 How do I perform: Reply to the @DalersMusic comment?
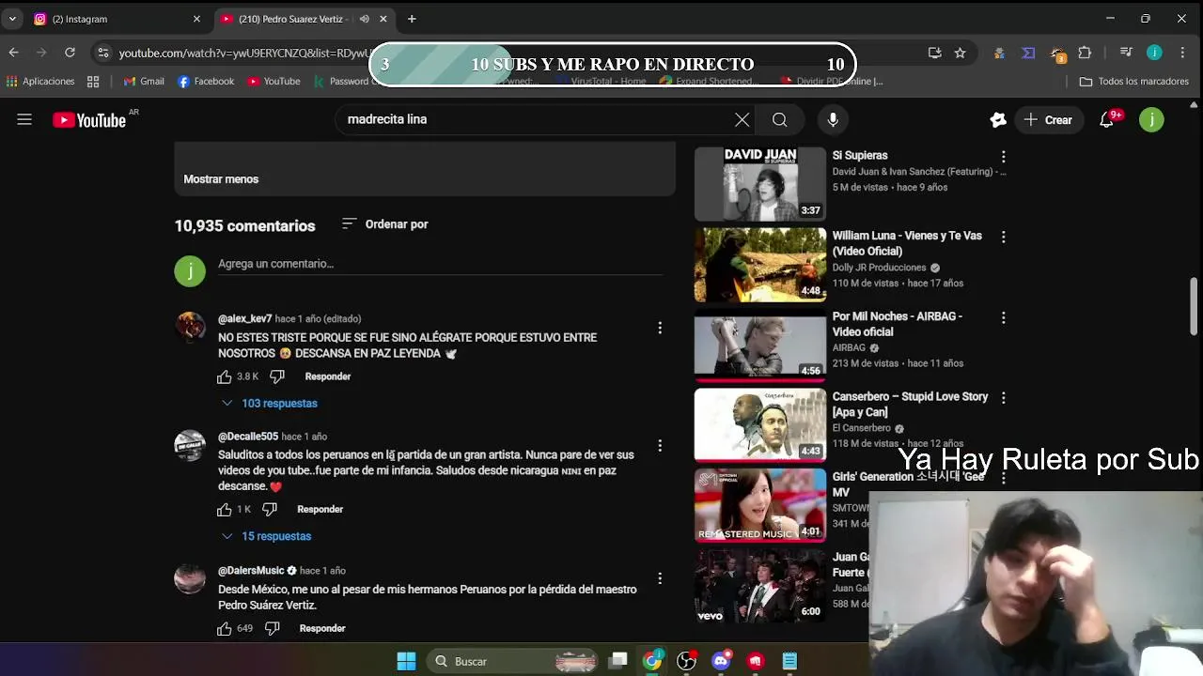pos(322,628)
